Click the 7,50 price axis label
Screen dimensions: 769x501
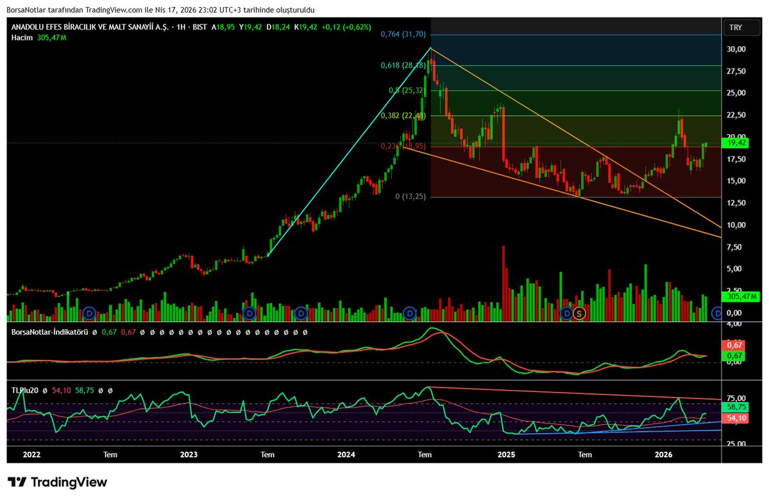[x=734, y=247]
